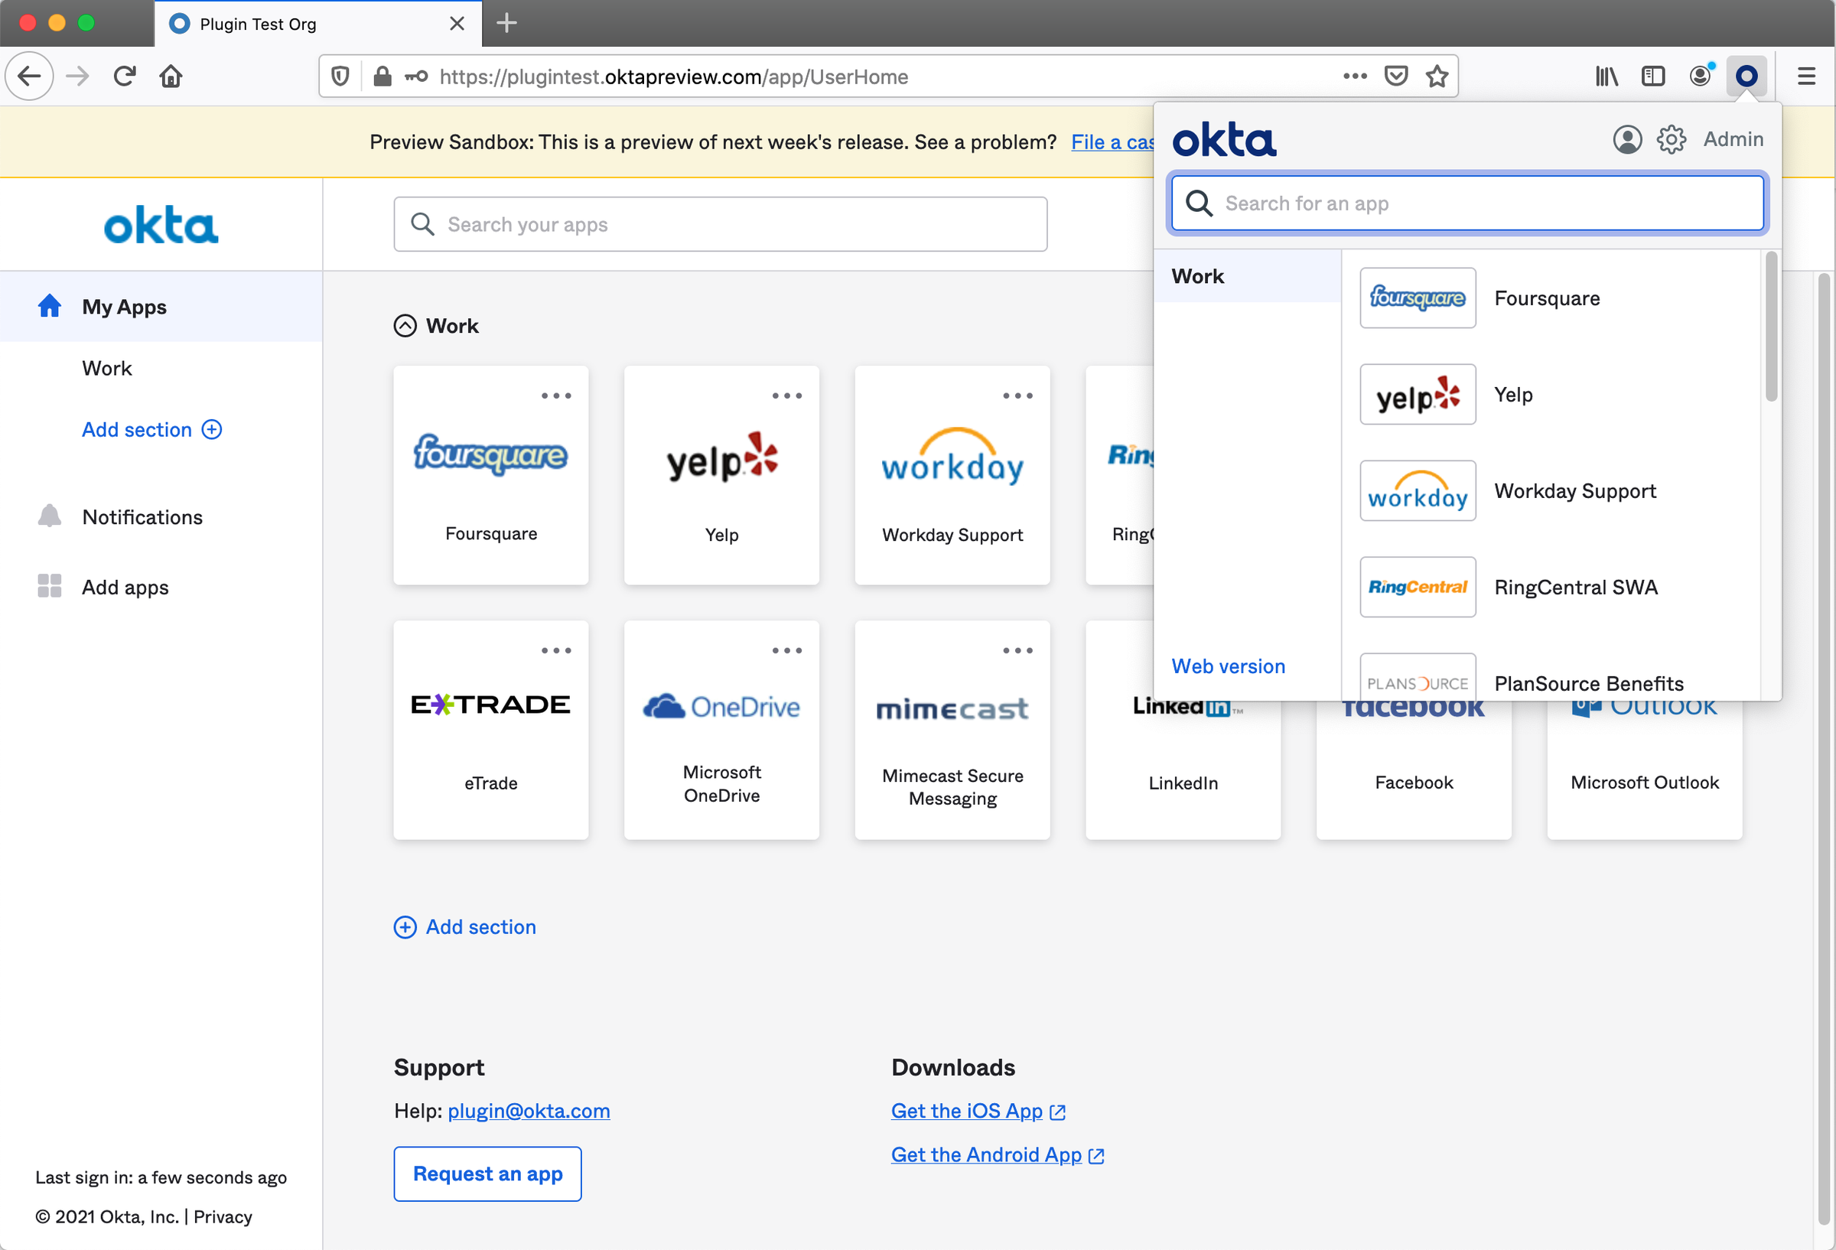The image size is (1836, 1250).
Task: Toggle the Okta browser plugin icon
Action: [x=1746, y=76]
